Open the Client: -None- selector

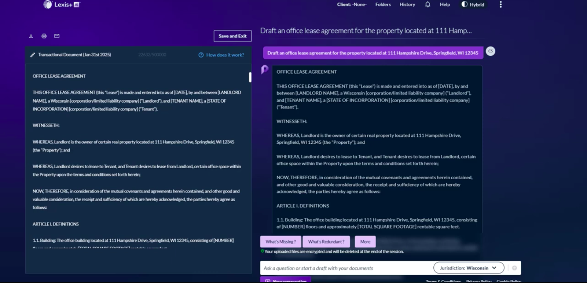point(352,4)
